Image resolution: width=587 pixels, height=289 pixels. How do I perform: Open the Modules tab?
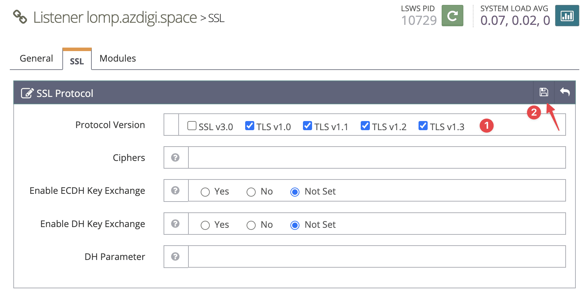point(118,58)
